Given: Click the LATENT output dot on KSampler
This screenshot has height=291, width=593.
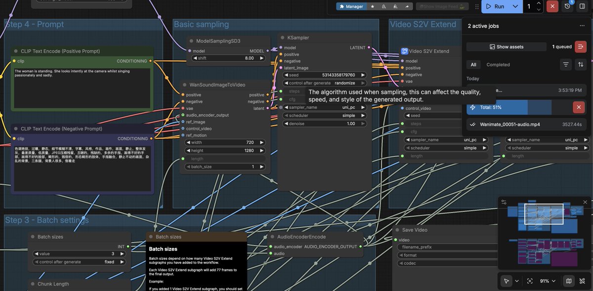Looking at the screenshot, I should (369, 48).
